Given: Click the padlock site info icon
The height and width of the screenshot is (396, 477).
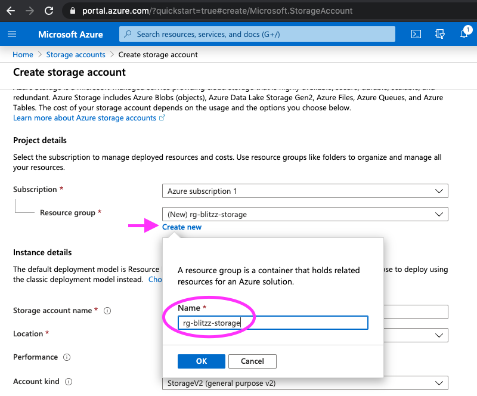Looking at the screenshot, I should [72, 11].
